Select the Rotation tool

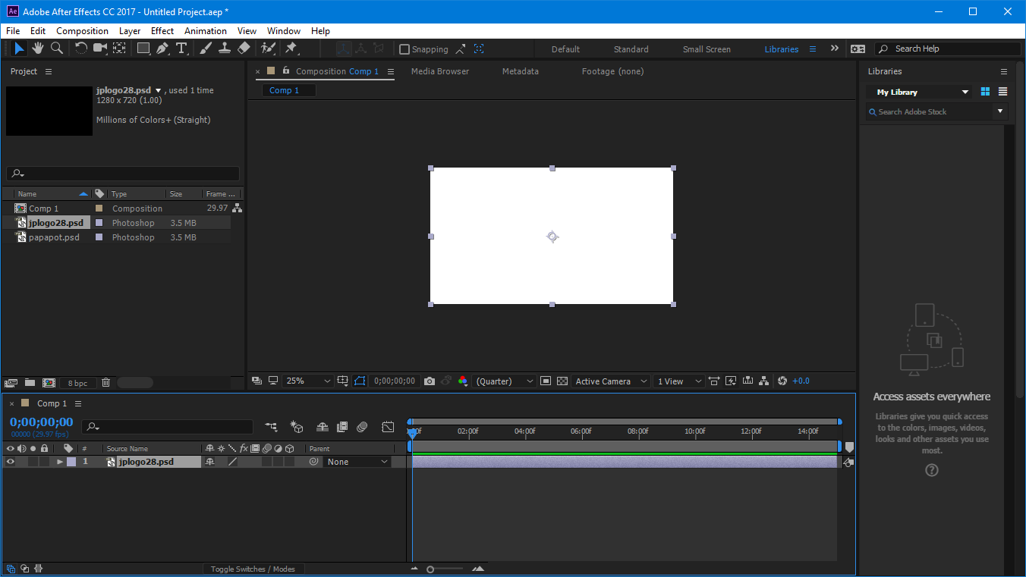point(80,48)
